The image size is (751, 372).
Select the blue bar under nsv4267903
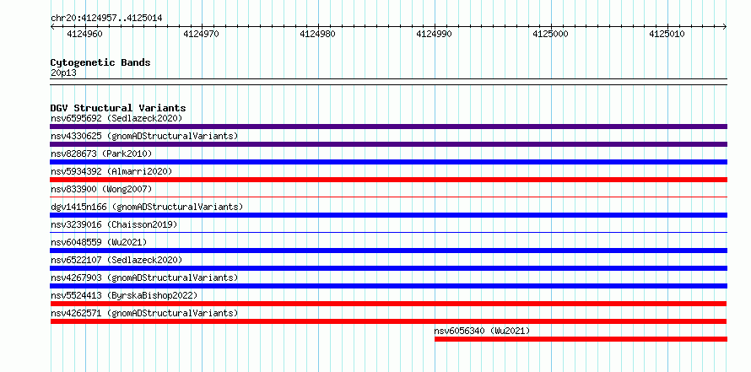pos(388,286)
